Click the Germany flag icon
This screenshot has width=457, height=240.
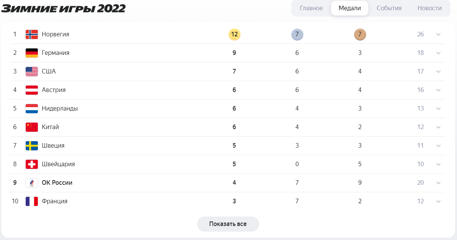(x=32, y=53)
